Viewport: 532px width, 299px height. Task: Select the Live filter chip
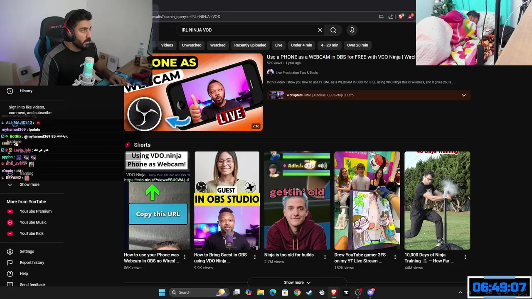[278, 45]
